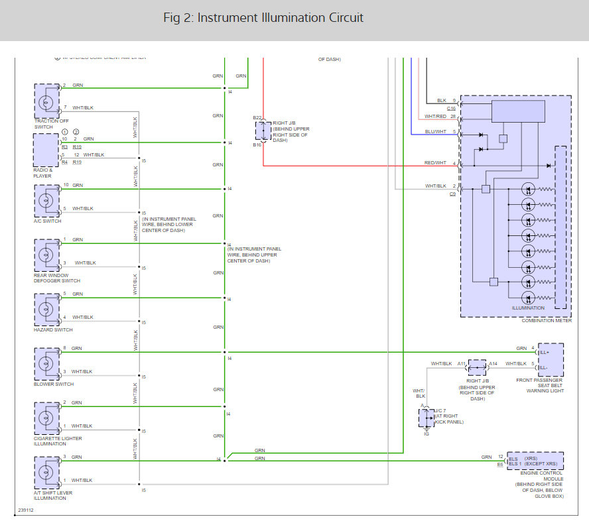589x529 pixels.
Task: Select the RADIO & PLAYER label
Action: click(43, 173)
